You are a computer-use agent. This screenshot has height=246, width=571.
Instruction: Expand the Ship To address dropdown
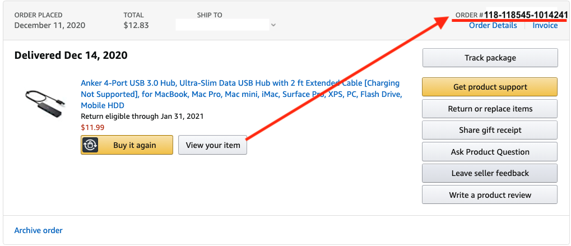pos(273,25)
